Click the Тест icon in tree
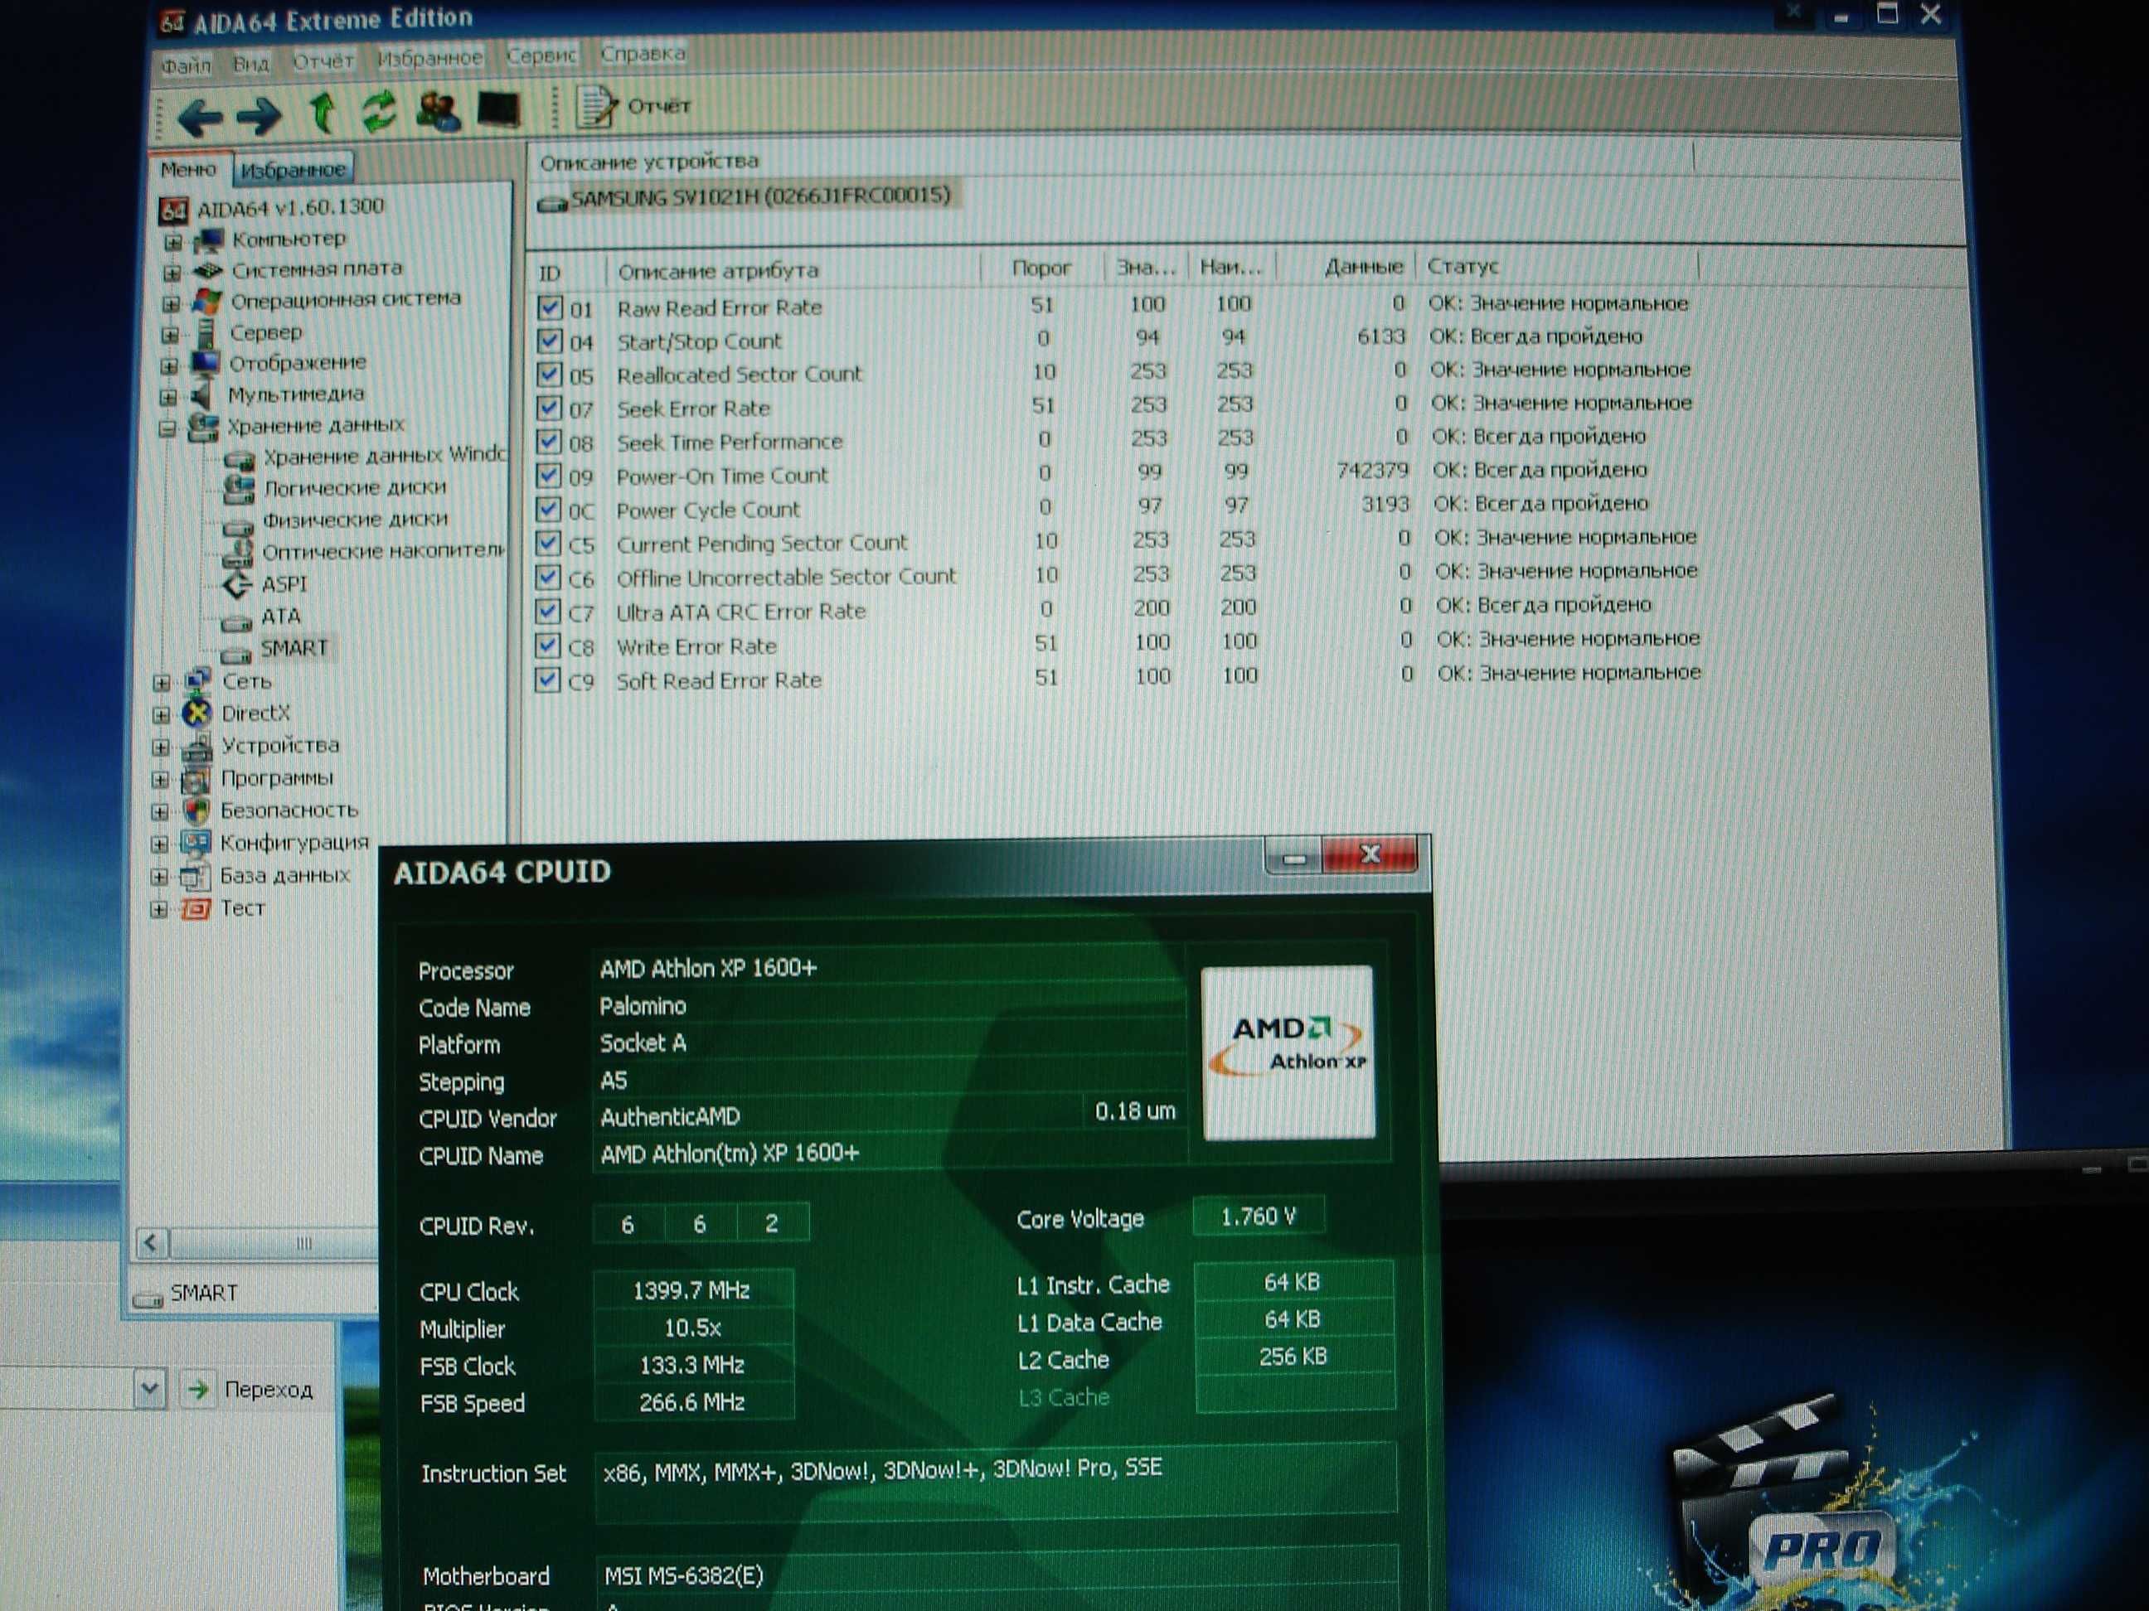This screenshot has height=1611, width=2149. (x=196, y=910)
